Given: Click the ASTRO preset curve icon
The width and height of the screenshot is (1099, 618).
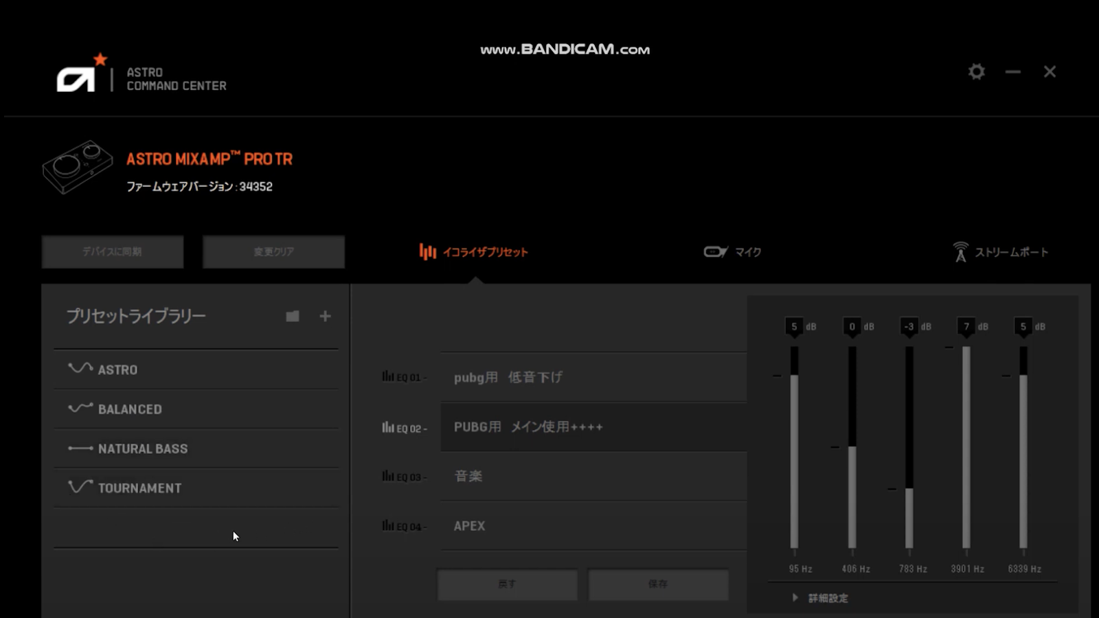Looking at the screenshot, I should point(80,368).
